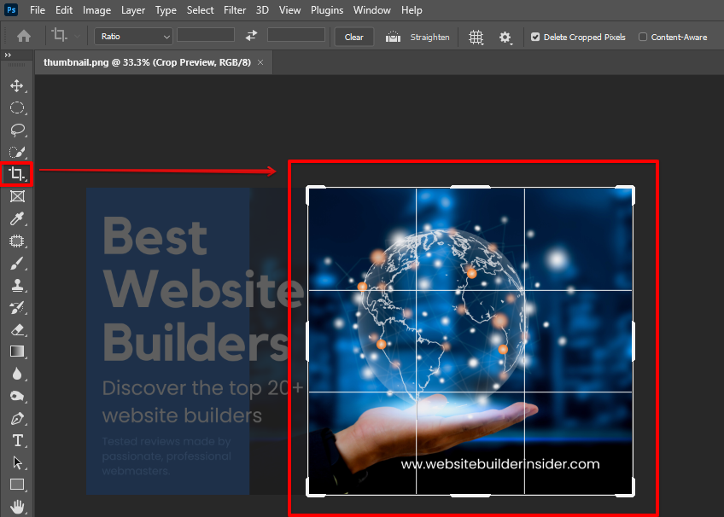Viewport: 724px width, 517px height.
Task: Switch to the Hand tool
Action: 16,507
